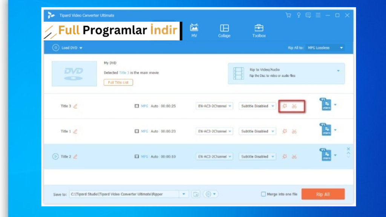Expand the Load DVD dropdown arrow

coord(81,48)
